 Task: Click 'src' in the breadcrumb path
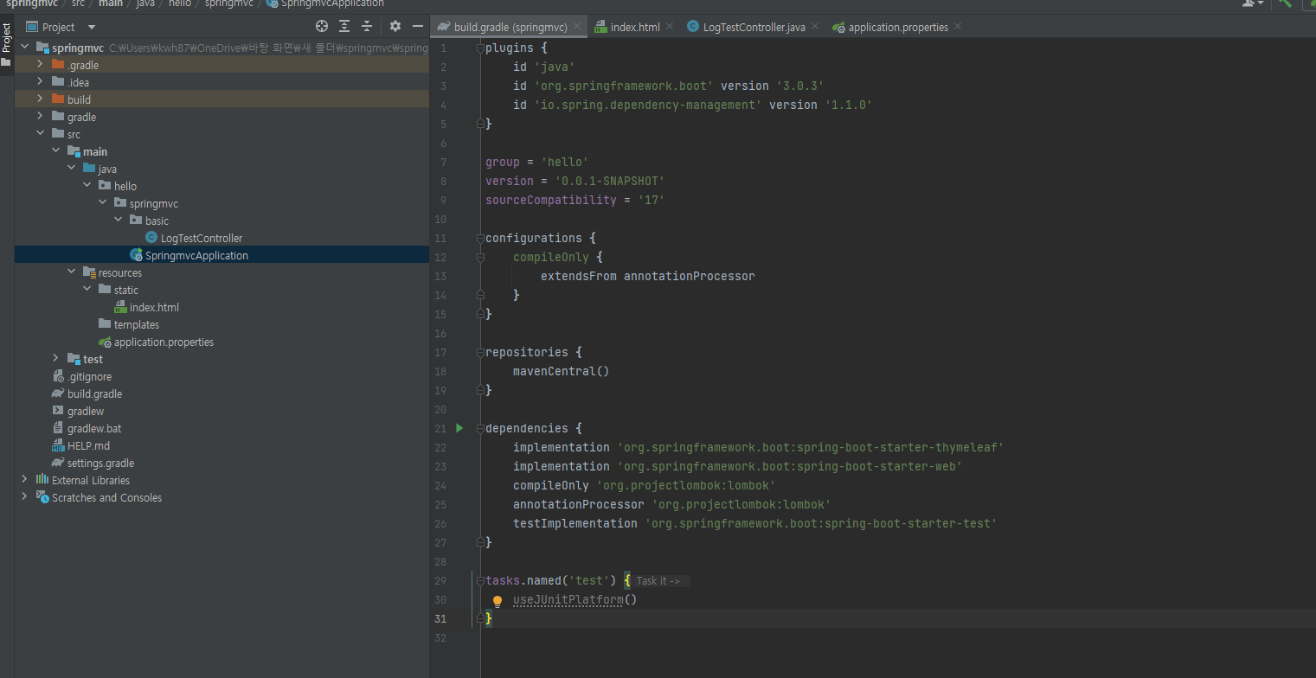click(78, 3)
